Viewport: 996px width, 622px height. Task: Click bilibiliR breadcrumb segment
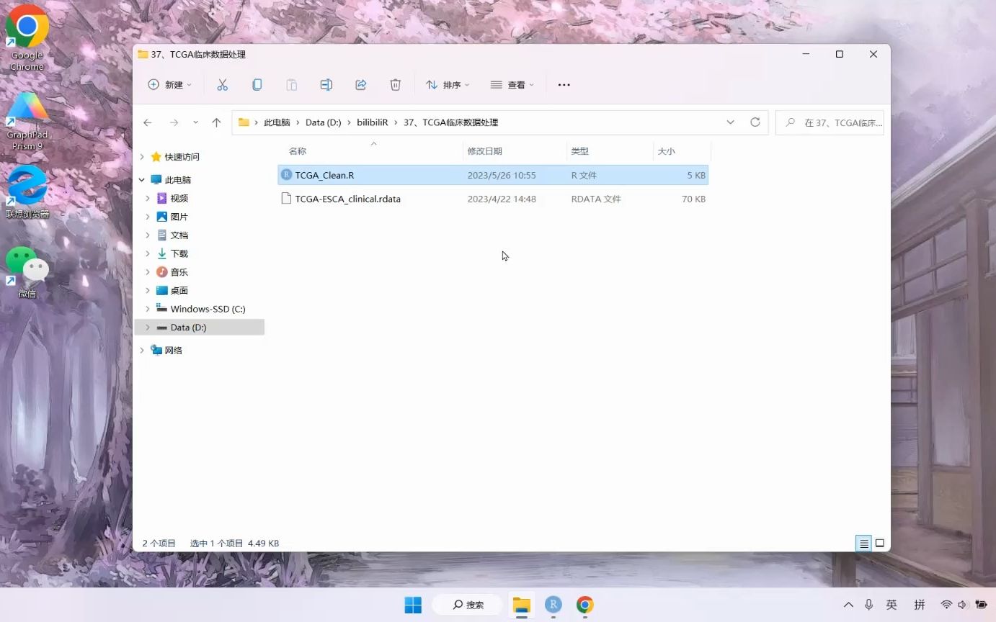373,122
